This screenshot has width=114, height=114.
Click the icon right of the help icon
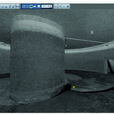click(64, 6)
